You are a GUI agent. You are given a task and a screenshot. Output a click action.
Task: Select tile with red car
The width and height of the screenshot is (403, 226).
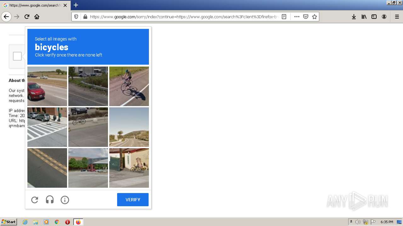47,86
